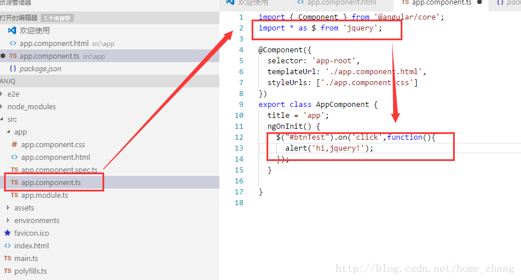521x280 pixels.
Task: Click the VS Code icon beside 欢迎使用
Action: point(12,30)
